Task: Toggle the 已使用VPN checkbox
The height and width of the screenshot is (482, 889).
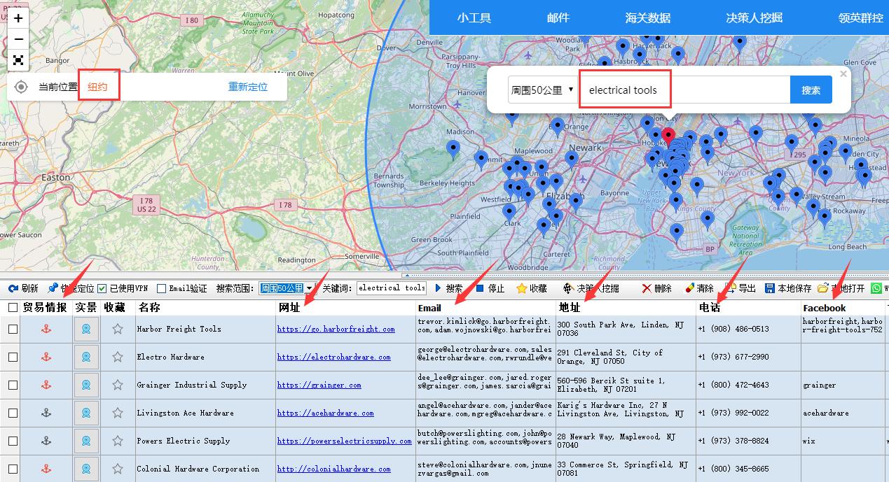Action: [x=102, y=288]
